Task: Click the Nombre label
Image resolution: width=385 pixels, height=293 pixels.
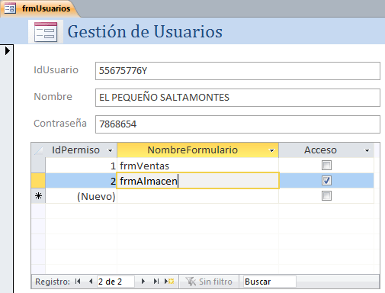Action: (53, 97)
